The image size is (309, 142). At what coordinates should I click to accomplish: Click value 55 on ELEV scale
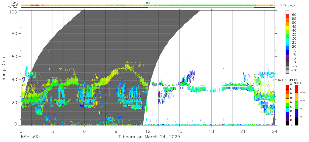294,19
